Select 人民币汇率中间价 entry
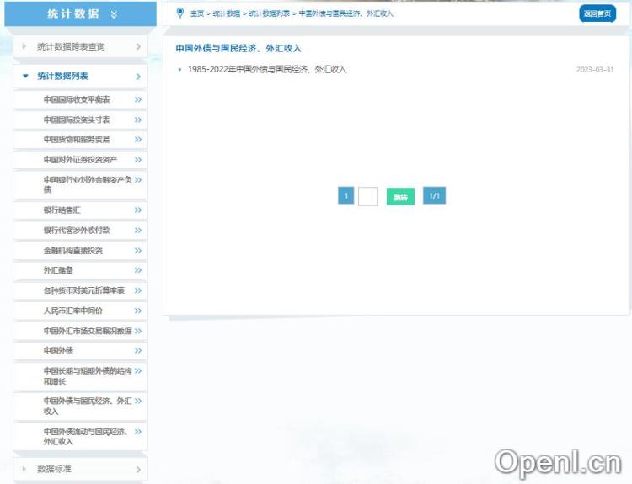 (80, 311)
